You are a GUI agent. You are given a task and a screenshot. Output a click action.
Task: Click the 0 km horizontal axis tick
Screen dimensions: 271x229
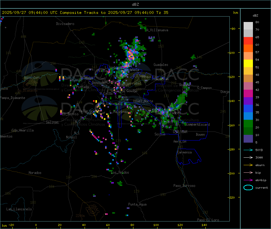pos(36,225)
